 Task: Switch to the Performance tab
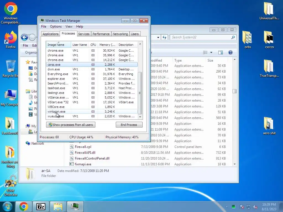101,34
